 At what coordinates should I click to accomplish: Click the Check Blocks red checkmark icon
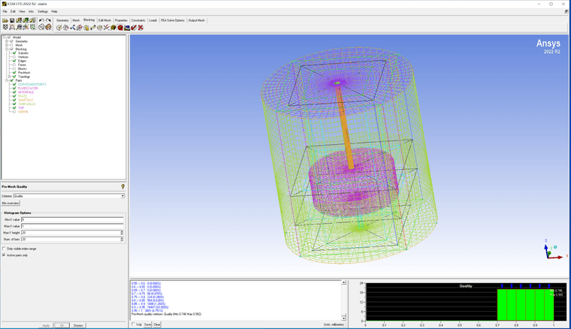[x=134, y=27]
